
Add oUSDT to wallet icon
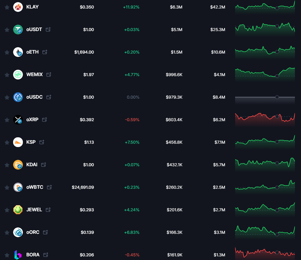48,29
